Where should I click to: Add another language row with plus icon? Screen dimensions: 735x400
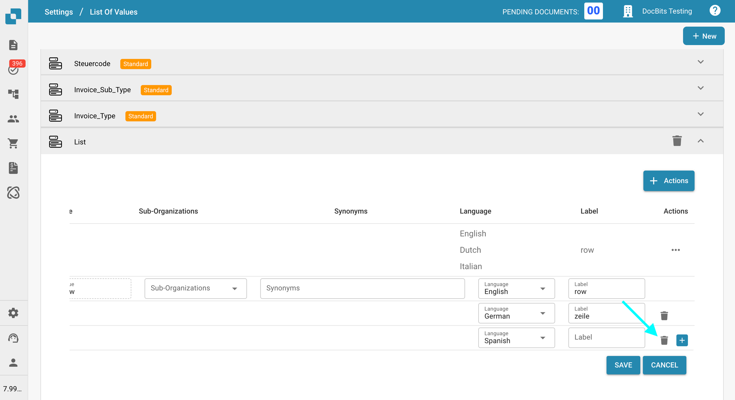coord(682,340)
